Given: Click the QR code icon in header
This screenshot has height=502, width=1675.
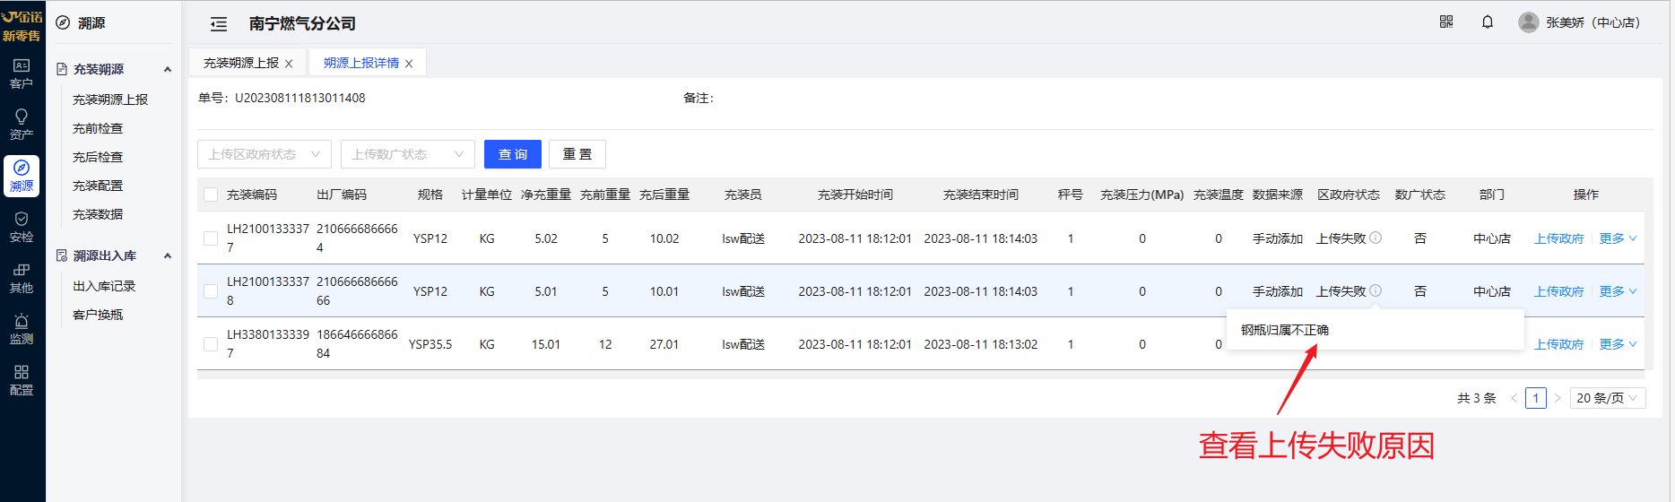Looking at the screenshot, I should pos(1446,22).
